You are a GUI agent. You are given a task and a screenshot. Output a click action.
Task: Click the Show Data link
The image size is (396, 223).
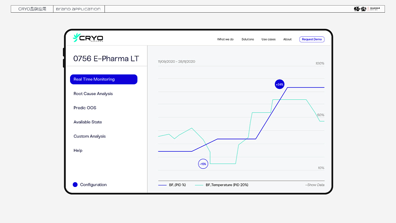(x=315, y=185)
